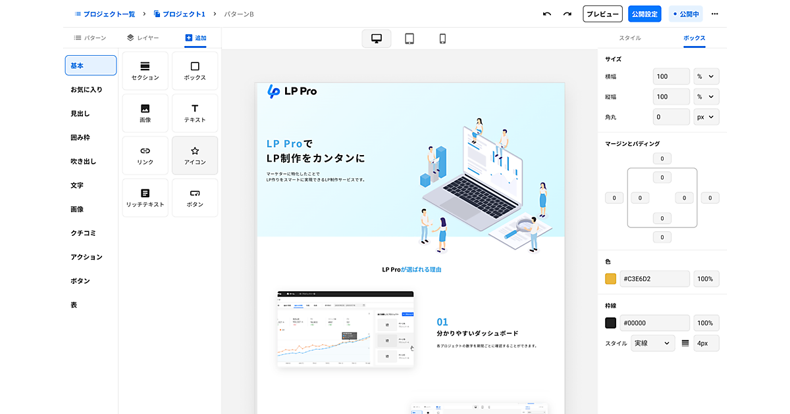Insert a Link (リンク) element

point(145,156)
